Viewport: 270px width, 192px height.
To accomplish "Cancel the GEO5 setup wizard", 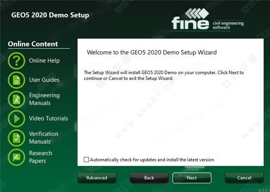I will point(244,178).
